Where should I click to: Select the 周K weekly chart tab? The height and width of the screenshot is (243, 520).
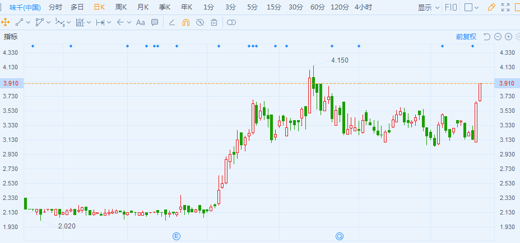121,7
